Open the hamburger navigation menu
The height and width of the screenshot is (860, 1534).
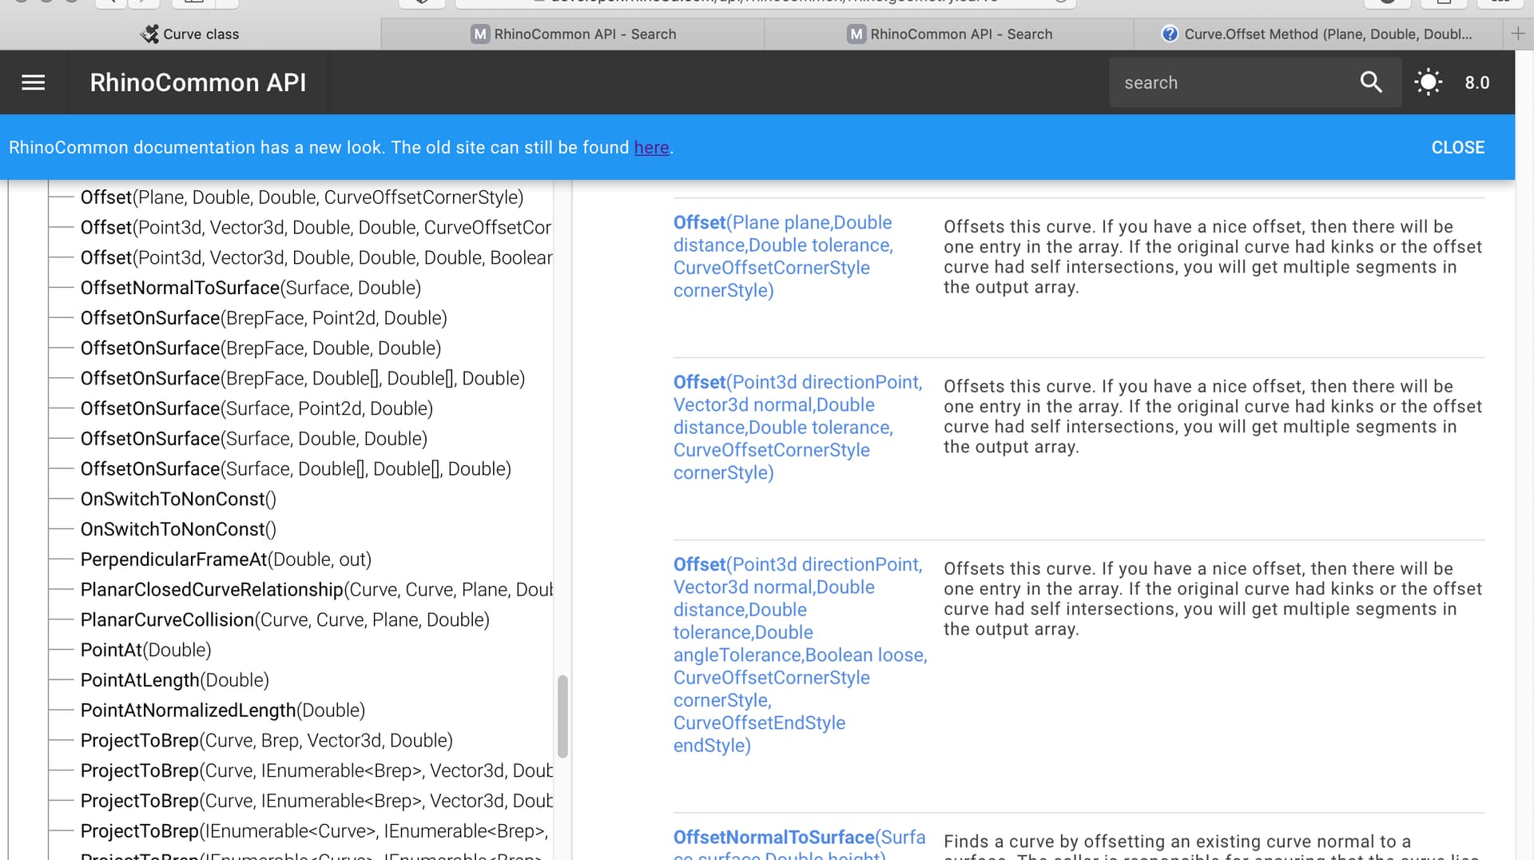[33, 82]
